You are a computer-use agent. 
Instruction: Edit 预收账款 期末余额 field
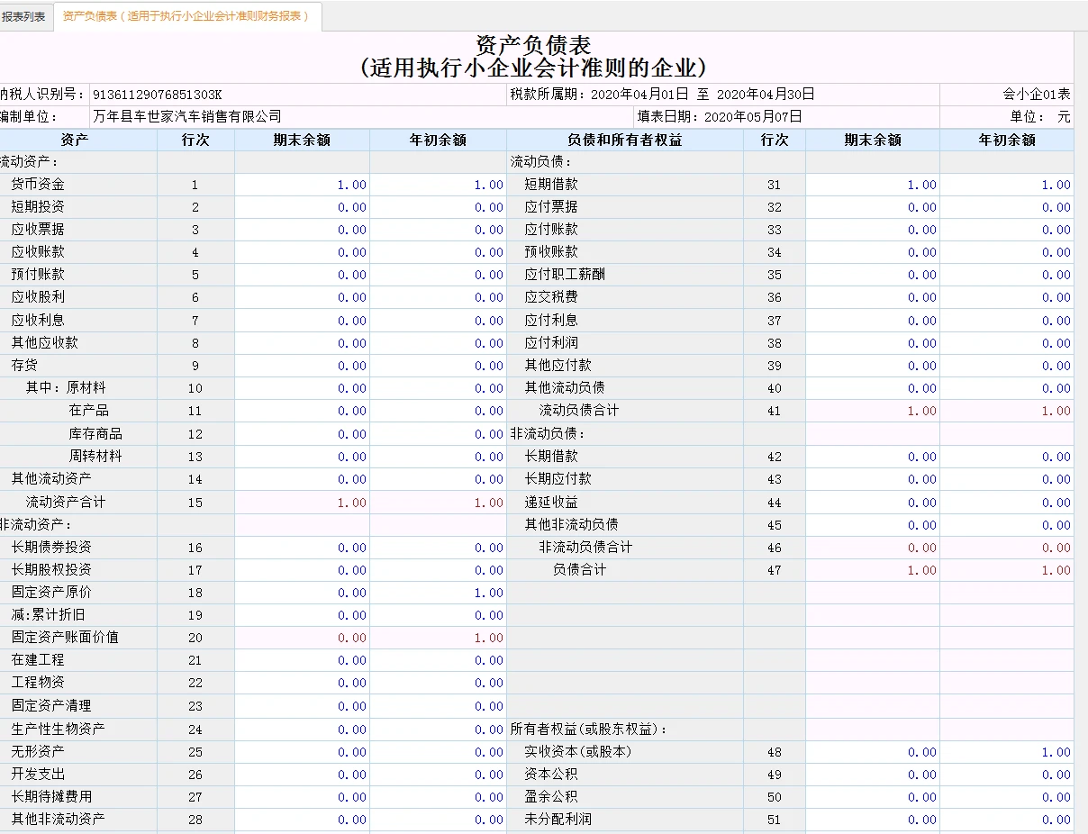[873, 252]
